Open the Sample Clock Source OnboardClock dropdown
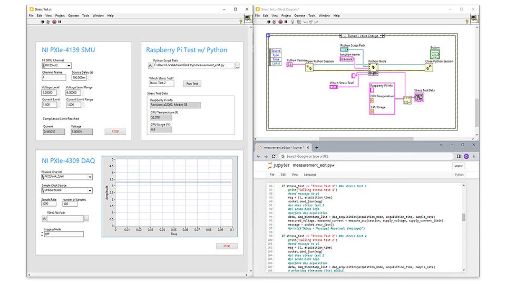This screenshot has height=284, width=506. [x=90, y=190]
